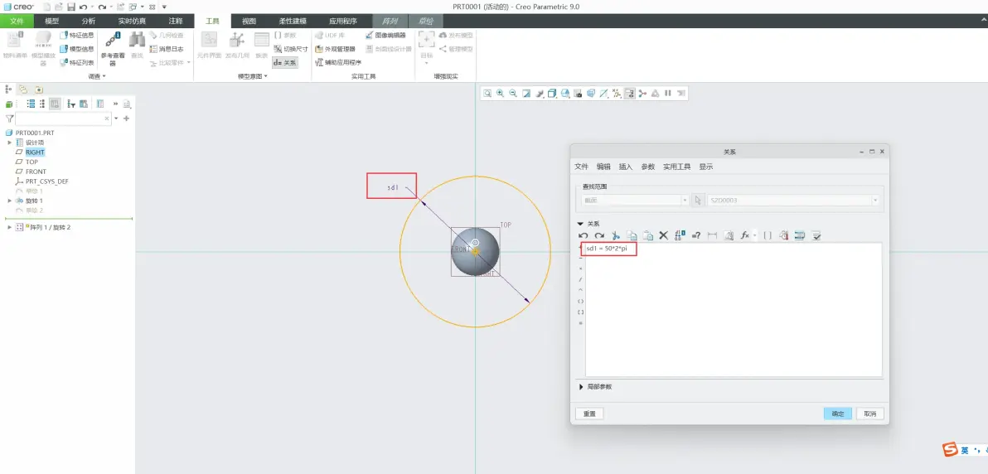Viewport: 988px width, 474px height.
Task: Click the 确定 OK button
Action: (838, 414)
